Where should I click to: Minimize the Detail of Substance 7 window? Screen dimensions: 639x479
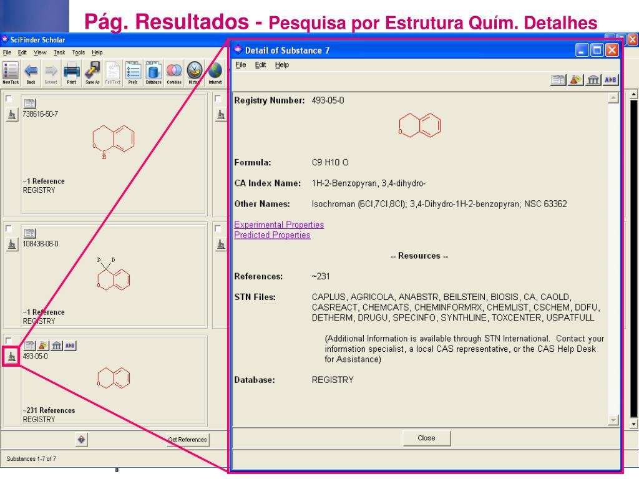click(582, 51)
